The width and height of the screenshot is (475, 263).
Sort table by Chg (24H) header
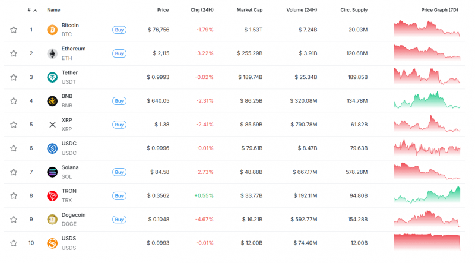click(202, 10)
